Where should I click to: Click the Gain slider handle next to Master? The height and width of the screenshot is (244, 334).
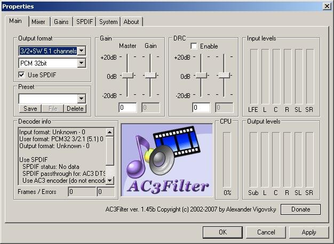pos(150,75)
